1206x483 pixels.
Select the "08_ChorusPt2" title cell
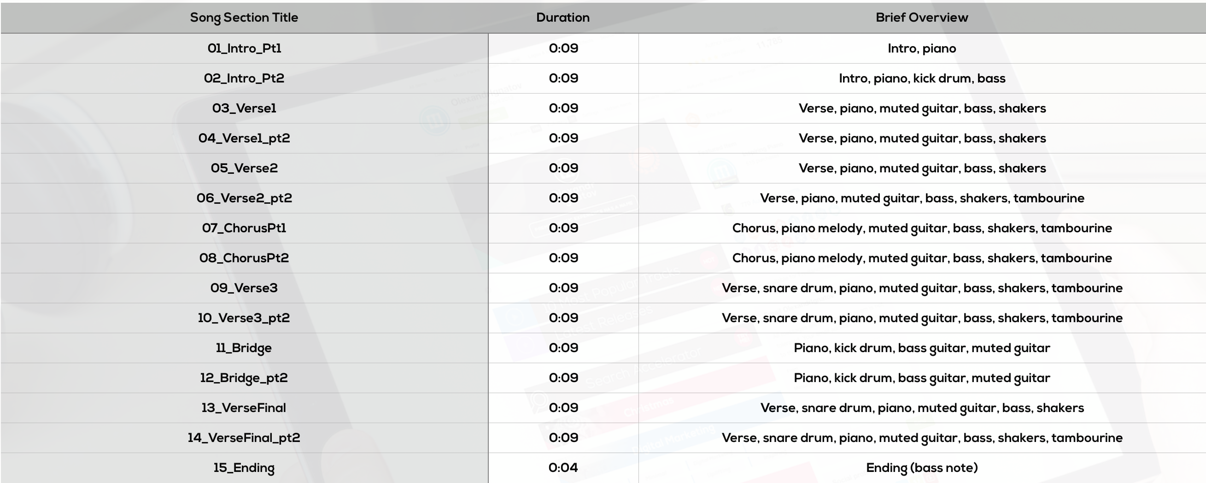point(244,258)
